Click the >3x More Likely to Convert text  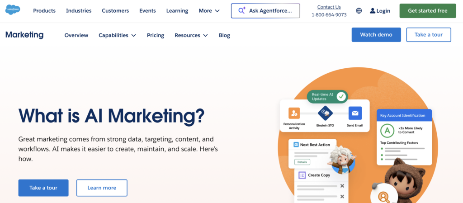pos(410,130)
